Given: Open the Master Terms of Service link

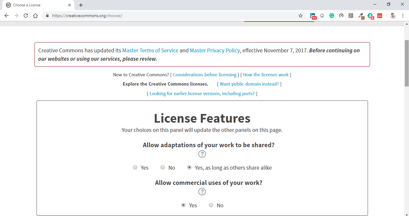Looking at the screenshot, I should click(x=150, y=51).
